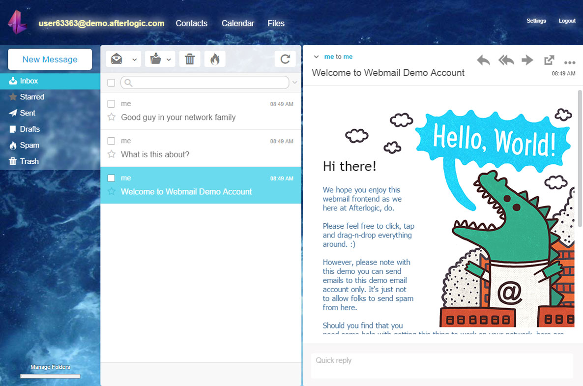The width and height of the screenshot is (583, 386).
Task: Click the New Message button
Action: coord(50,59)
